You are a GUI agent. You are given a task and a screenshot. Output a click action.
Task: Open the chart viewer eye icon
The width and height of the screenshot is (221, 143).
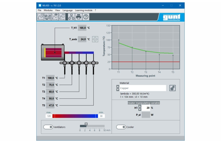pyautogui.click(x=55, y=17)
